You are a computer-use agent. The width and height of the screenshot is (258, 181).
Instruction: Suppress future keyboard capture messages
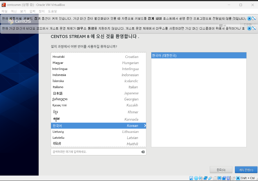point(254,18)
